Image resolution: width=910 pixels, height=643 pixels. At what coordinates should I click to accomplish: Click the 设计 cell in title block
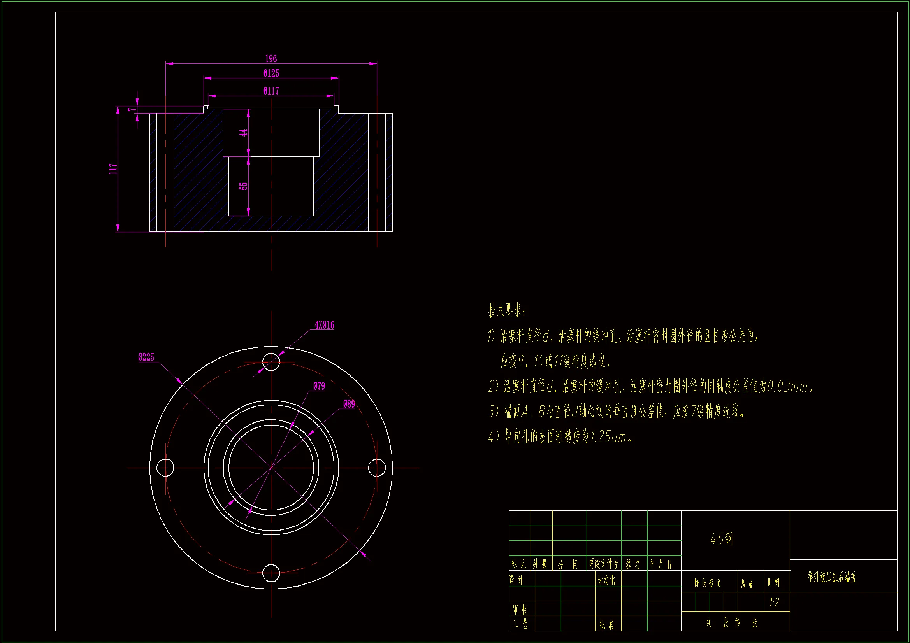click(x=516, y=580)
